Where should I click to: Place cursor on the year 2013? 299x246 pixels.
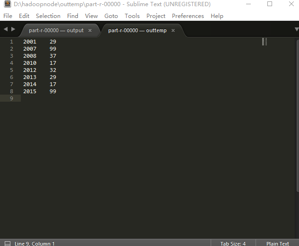(30, 77)
